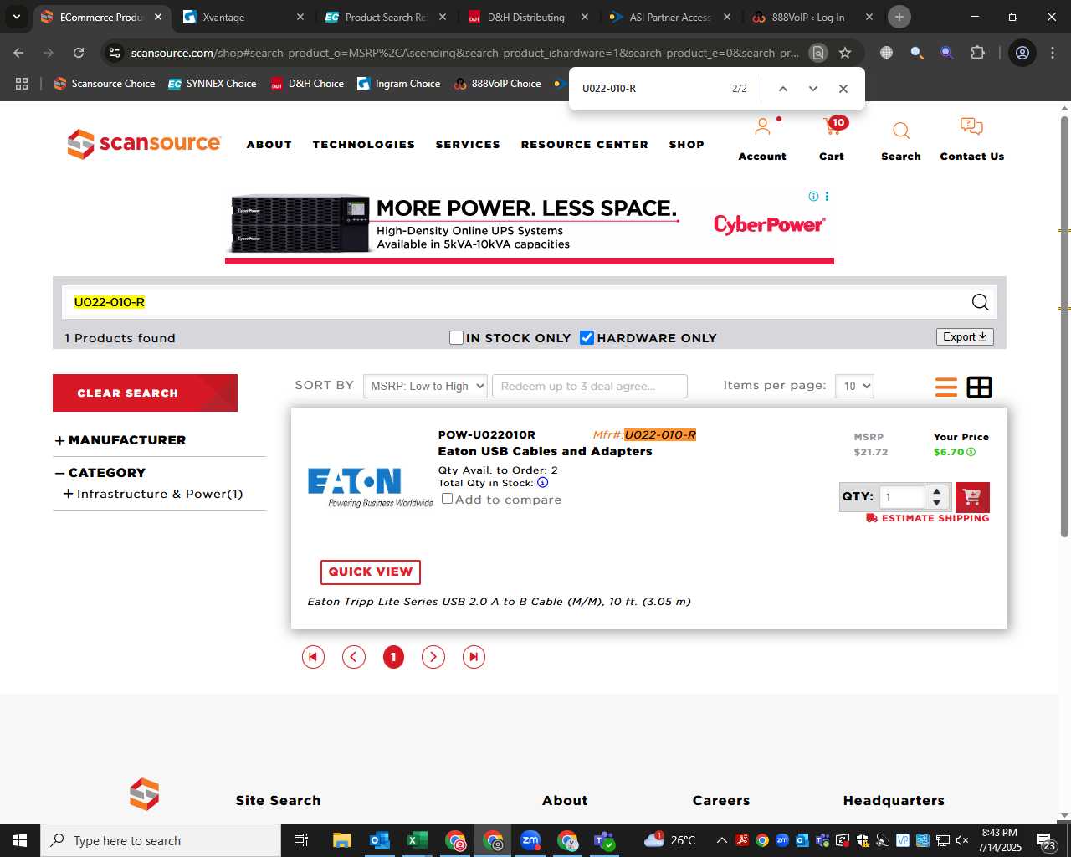The height and width of the screenshot is (857, 1071).
Task: Click Estimate Shipping link
Action: tap(928, 518)
